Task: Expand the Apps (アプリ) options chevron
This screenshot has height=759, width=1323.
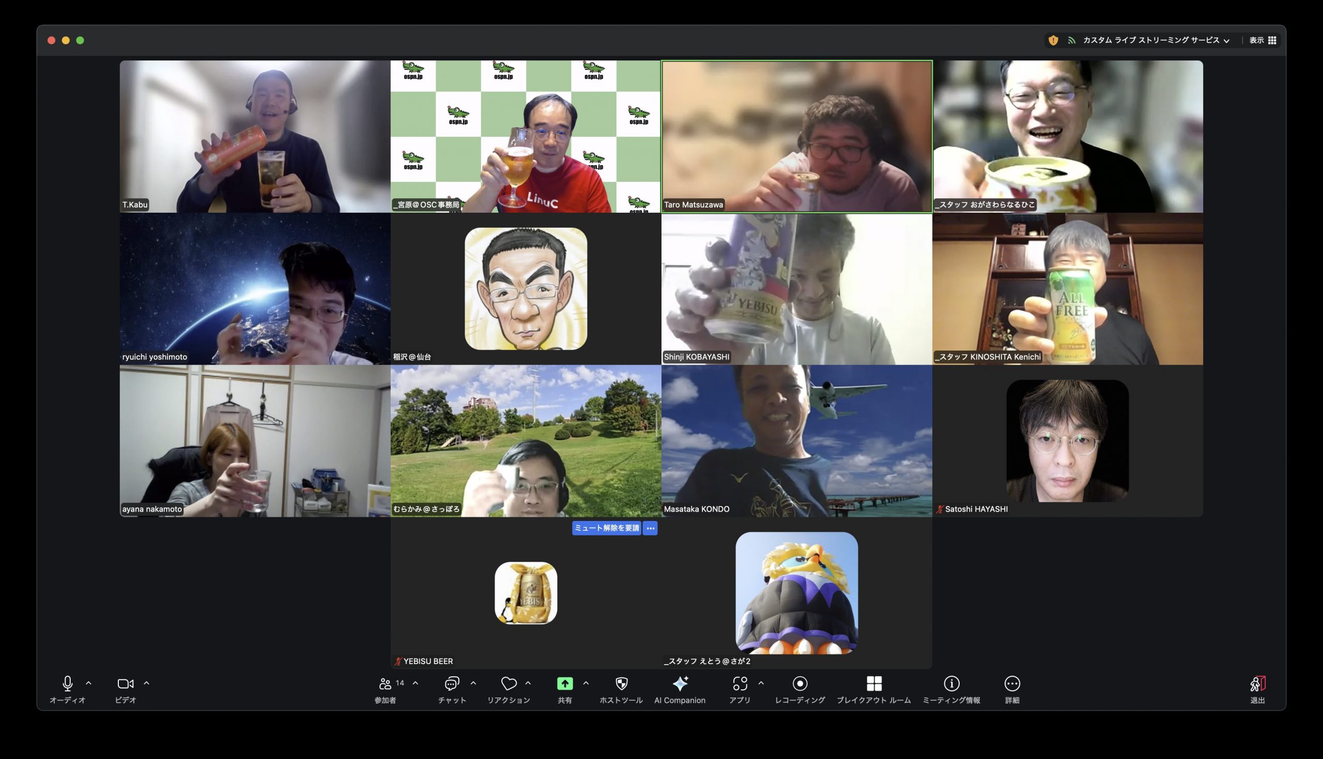Action: 761,683
